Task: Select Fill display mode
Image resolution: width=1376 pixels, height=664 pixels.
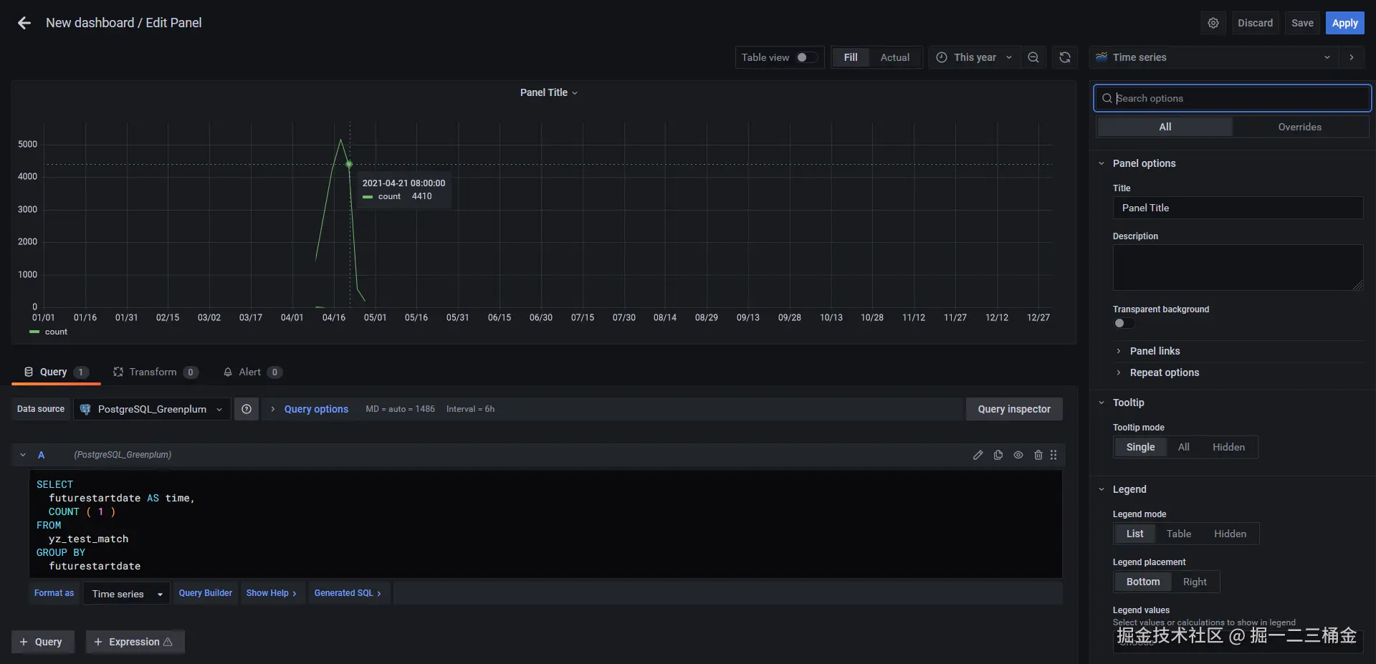Action: coord(851,57)
